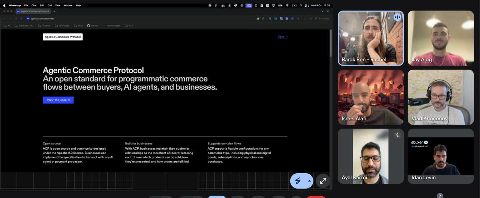Click the fullscreen expand arrows icon
The image size is (480, 198).
[x=323, y=181]
